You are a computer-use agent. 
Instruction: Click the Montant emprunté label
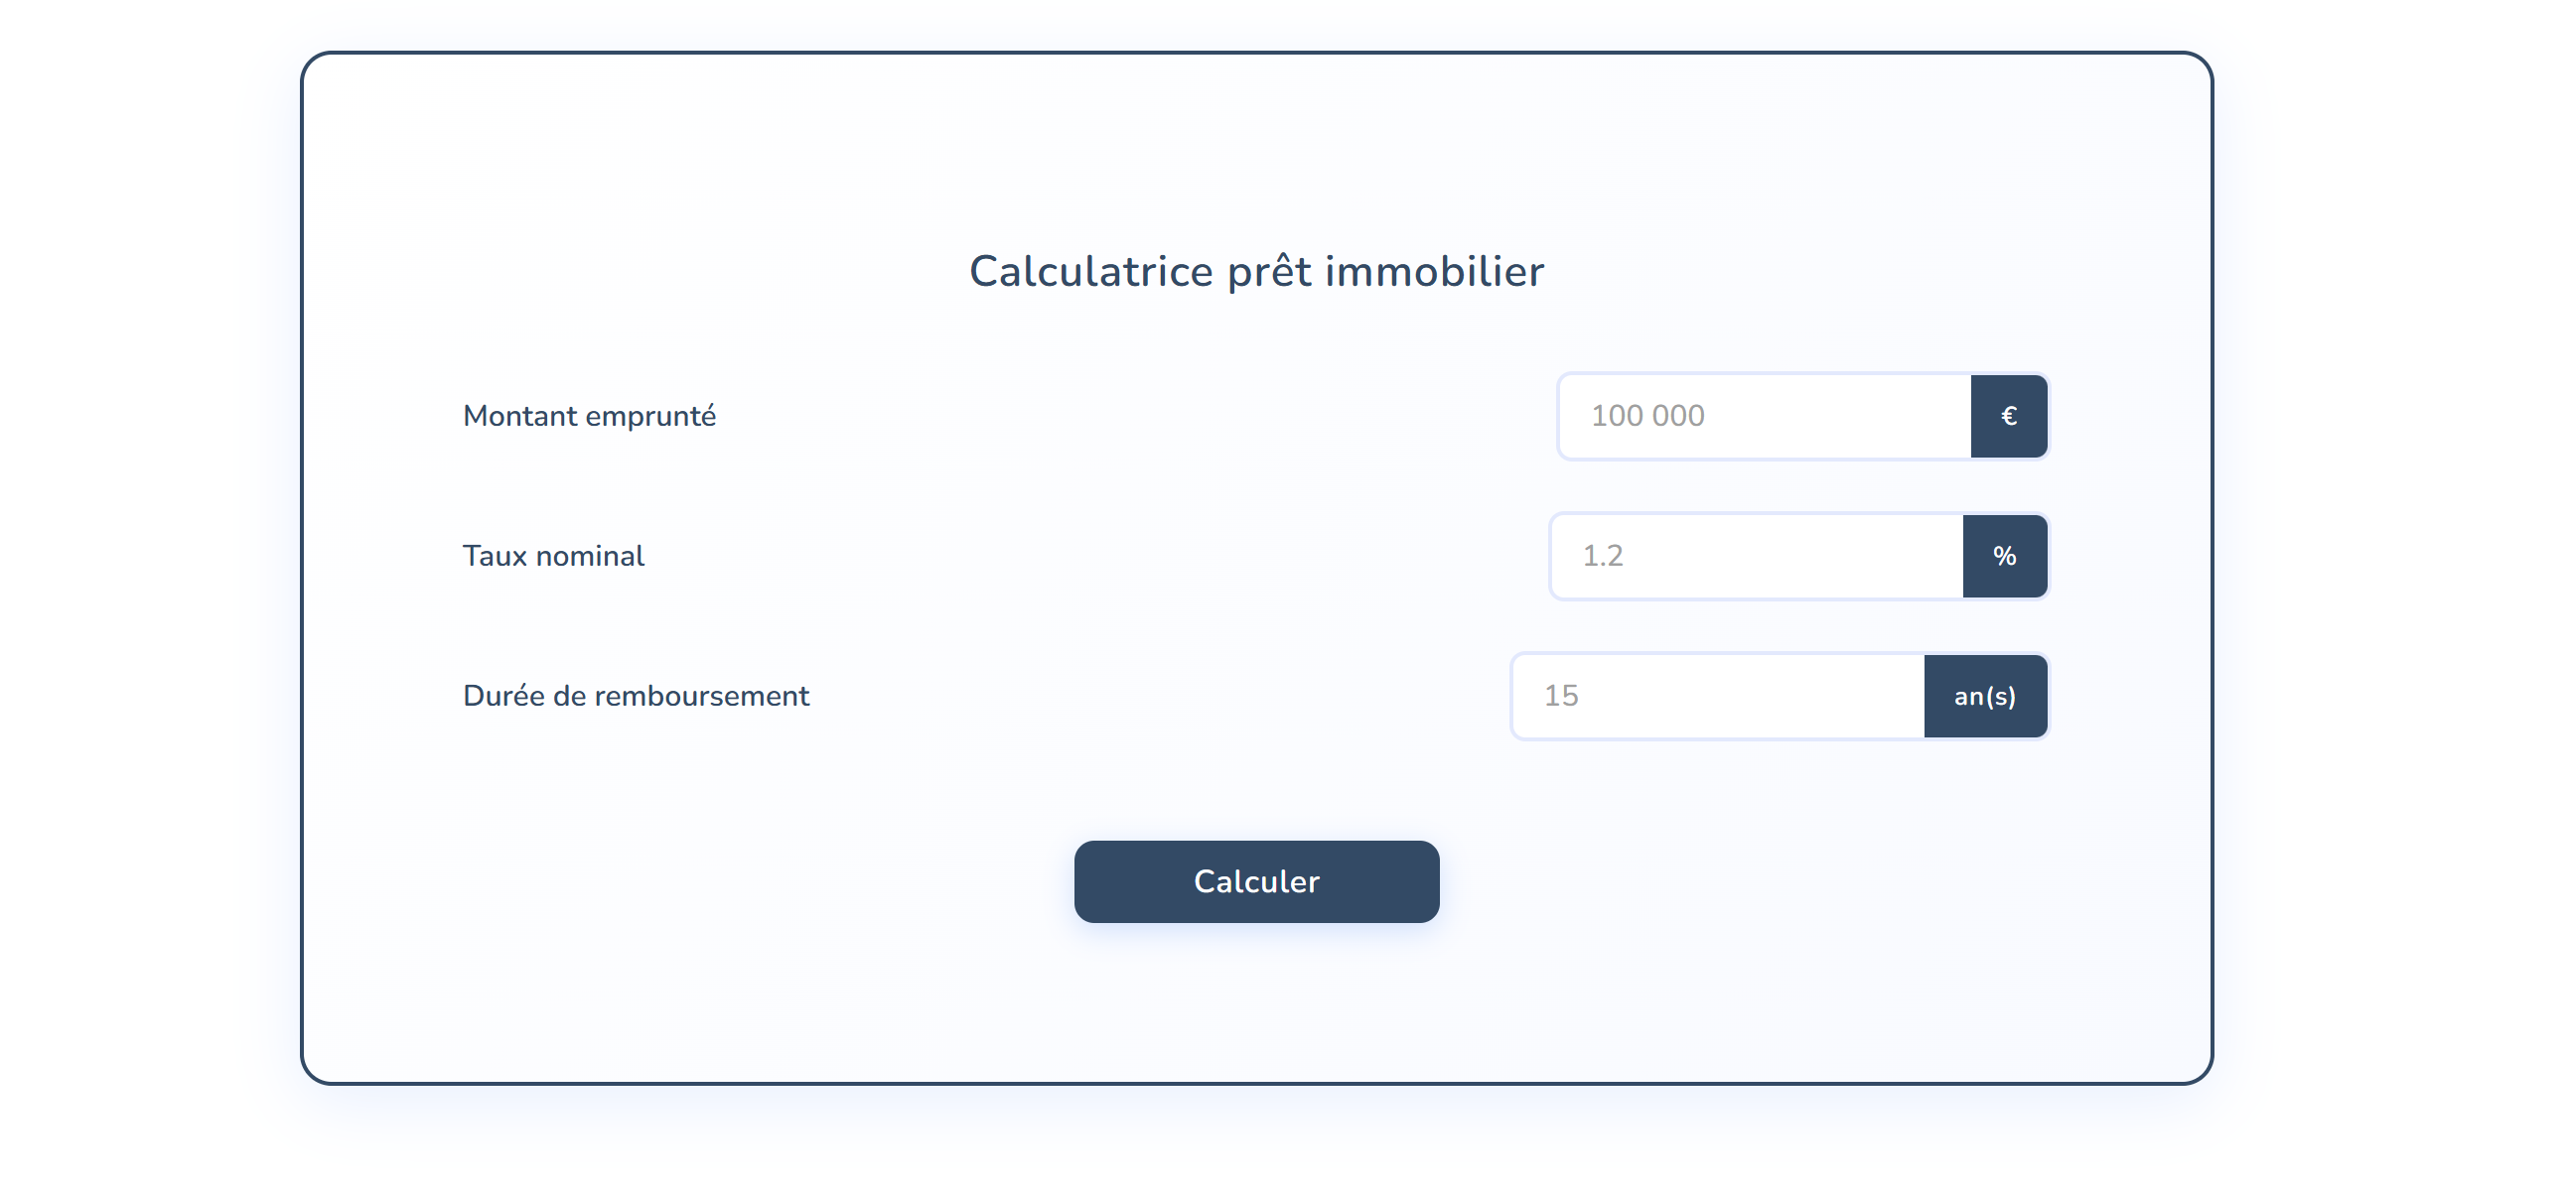click(x=590, y=416)
